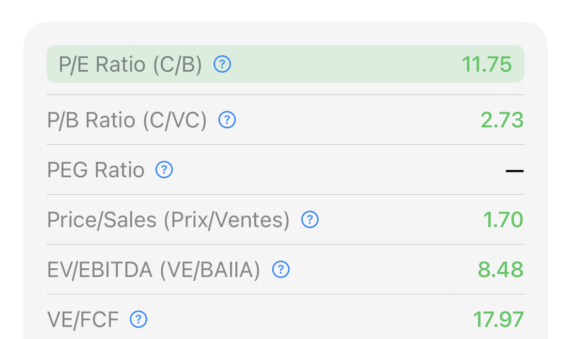Tap the PEG Ratio question mark icon
Screen dimensions: 571x339
[x=164, y=170]
